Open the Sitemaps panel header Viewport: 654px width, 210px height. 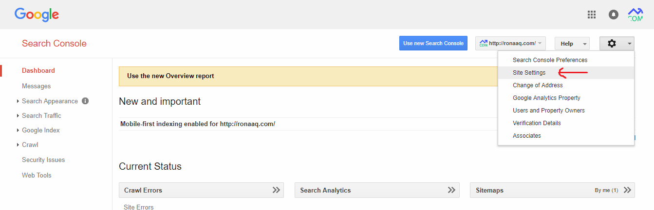click(552, 190)
